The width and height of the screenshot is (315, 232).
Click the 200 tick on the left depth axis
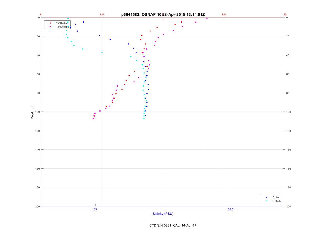tap(37, 206)
